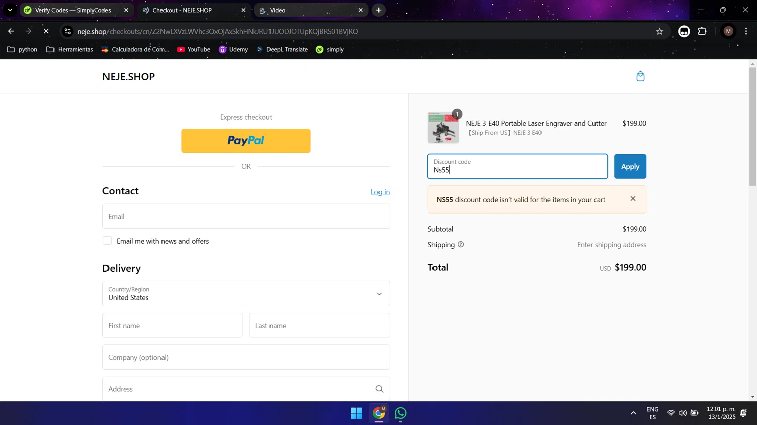Close the Verify Codes SimplyCodes tab

point(126,10)
